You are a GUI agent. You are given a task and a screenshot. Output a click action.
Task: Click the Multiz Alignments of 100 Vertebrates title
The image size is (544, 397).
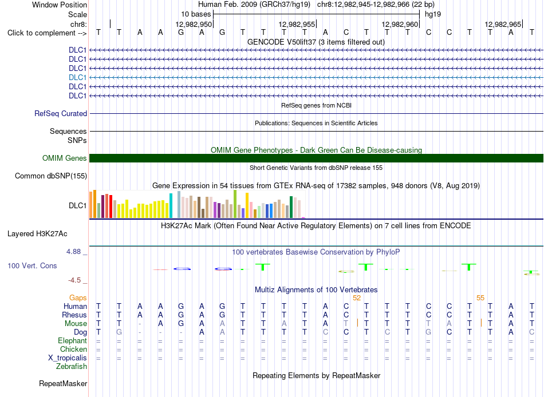coord(316,289)
